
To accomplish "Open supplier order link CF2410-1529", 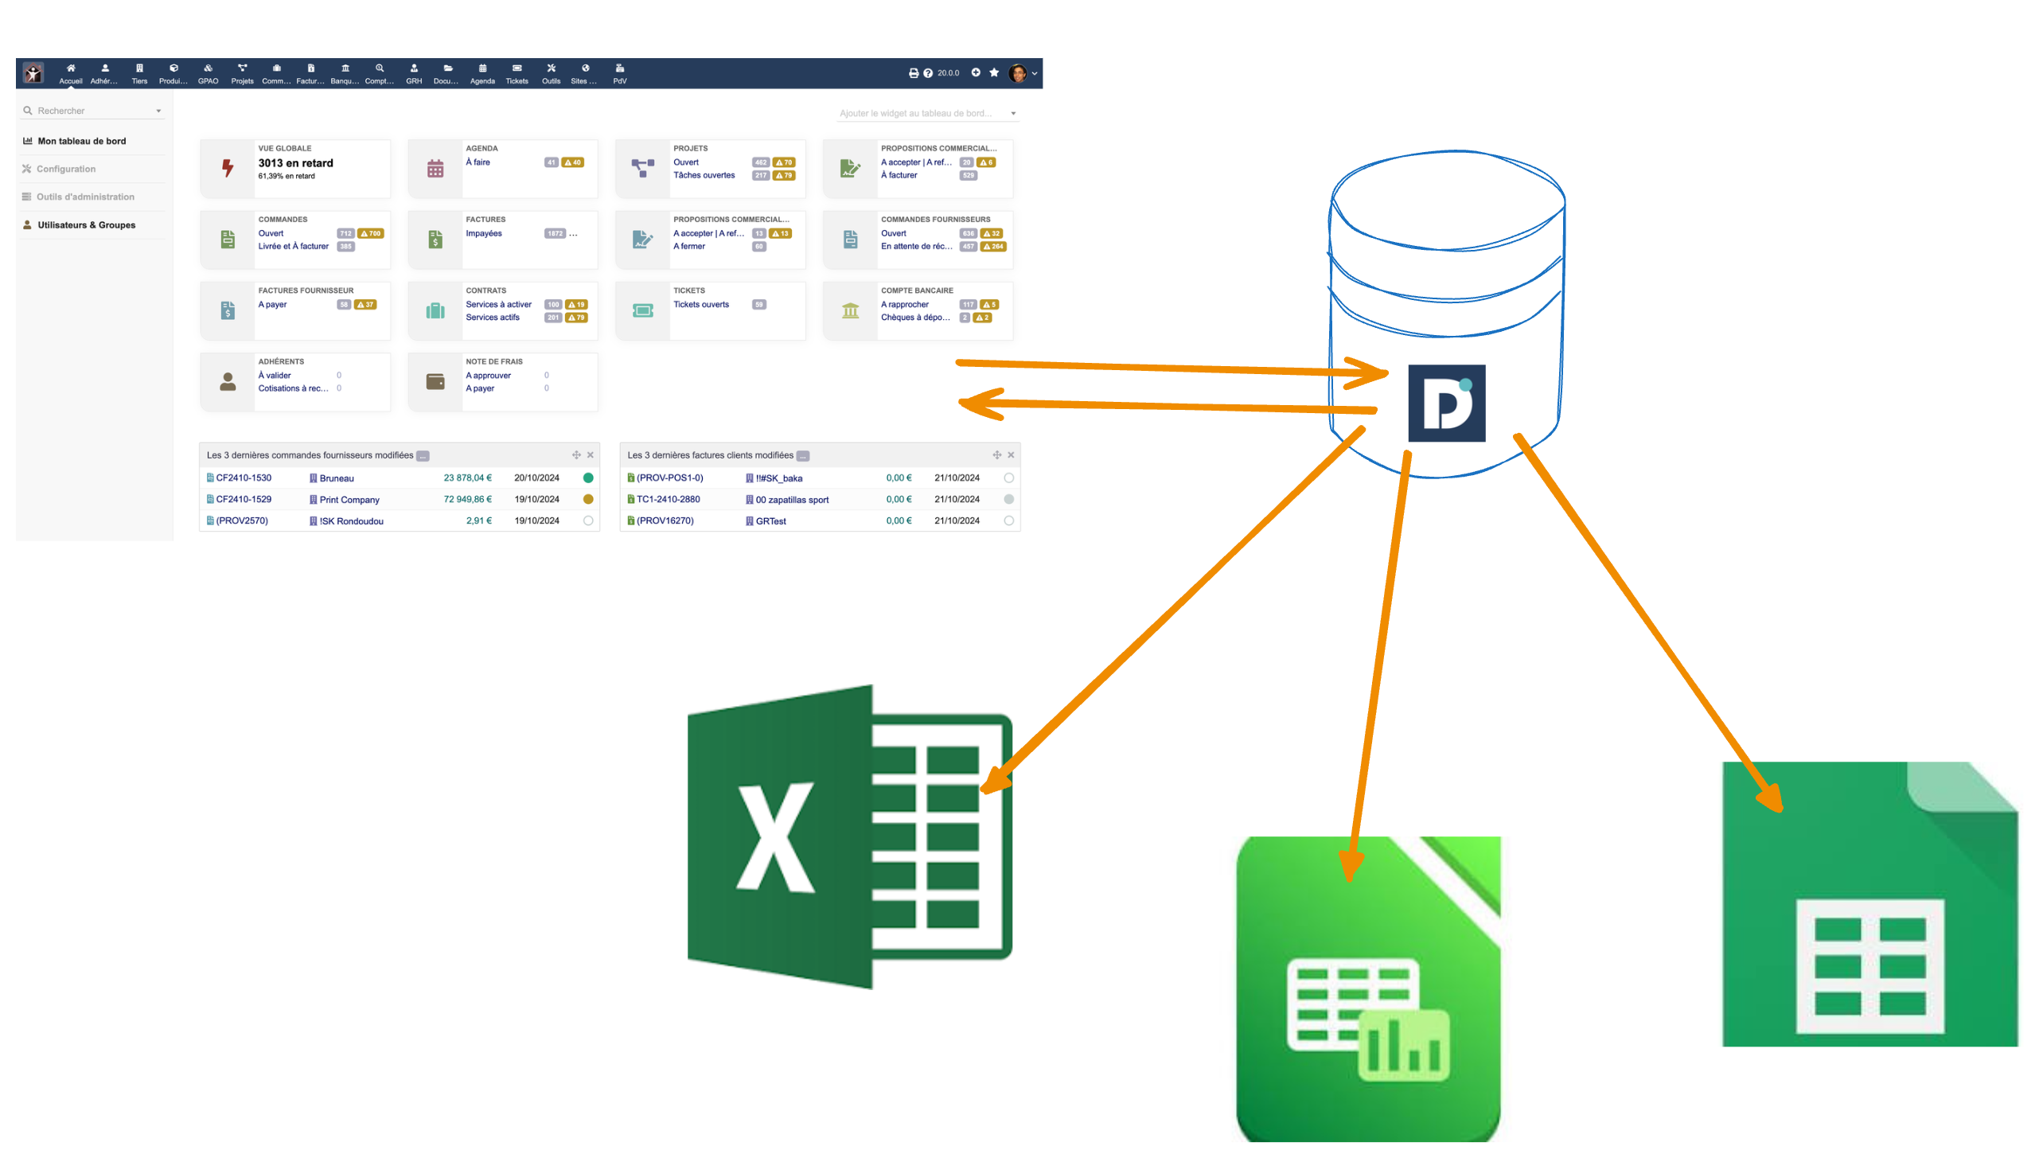I will tap(244, 499).
